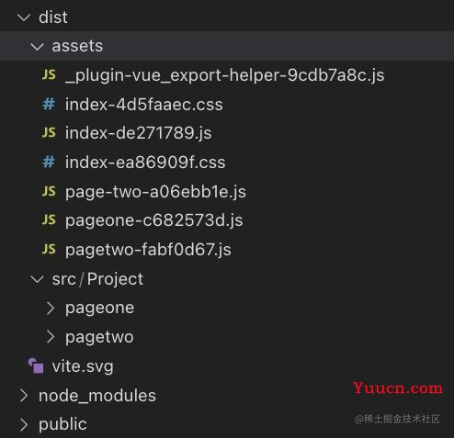Click JS icon beside page-two-a06ebb1e.js
Screen dimensions: 454x438
click(x=49, y=191)
